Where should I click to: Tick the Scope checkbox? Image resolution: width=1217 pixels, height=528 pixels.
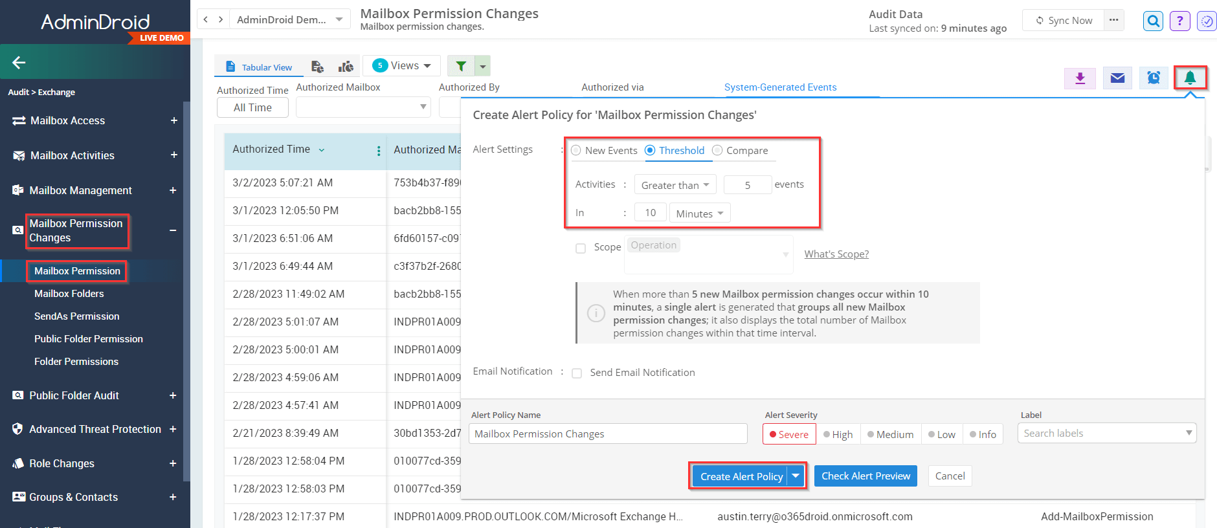pyautogui.click(x=581, y=248)
